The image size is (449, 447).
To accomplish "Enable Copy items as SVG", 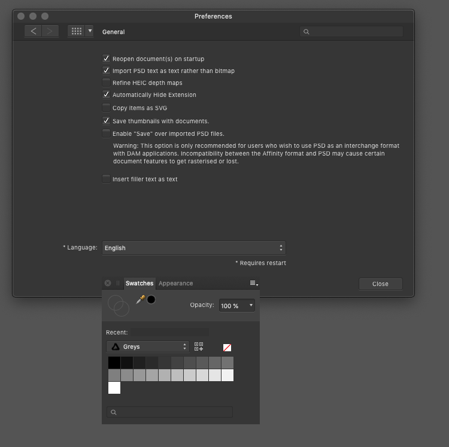I will 106,108.
